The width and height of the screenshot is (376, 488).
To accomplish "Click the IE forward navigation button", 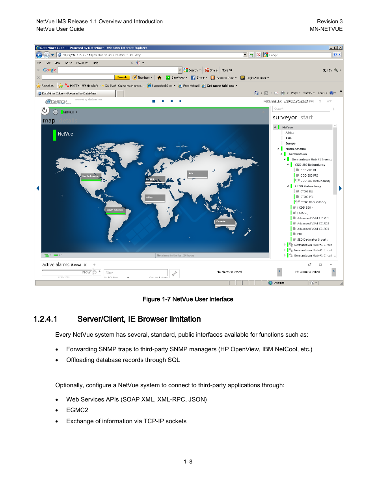I will (x=47, y=55).
